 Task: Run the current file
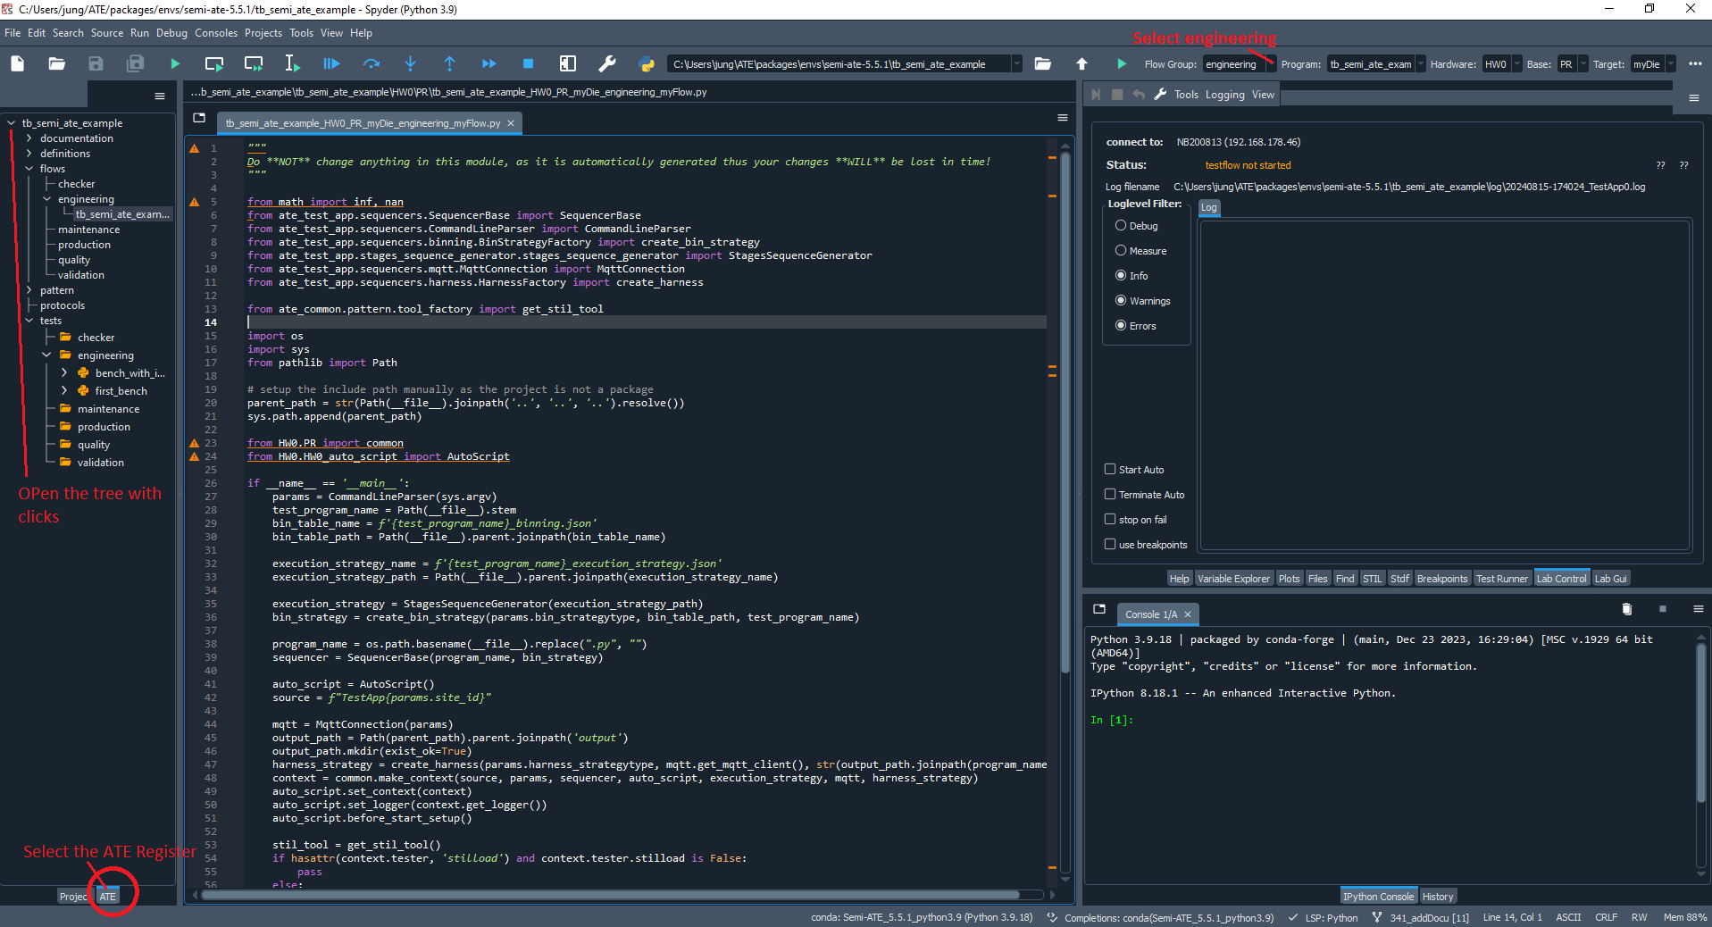pyautogui.click(x=175, y=63)
